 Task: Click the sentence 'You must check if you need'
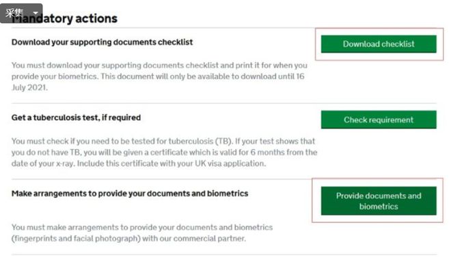pyautogui.click(x=122, y=141)
